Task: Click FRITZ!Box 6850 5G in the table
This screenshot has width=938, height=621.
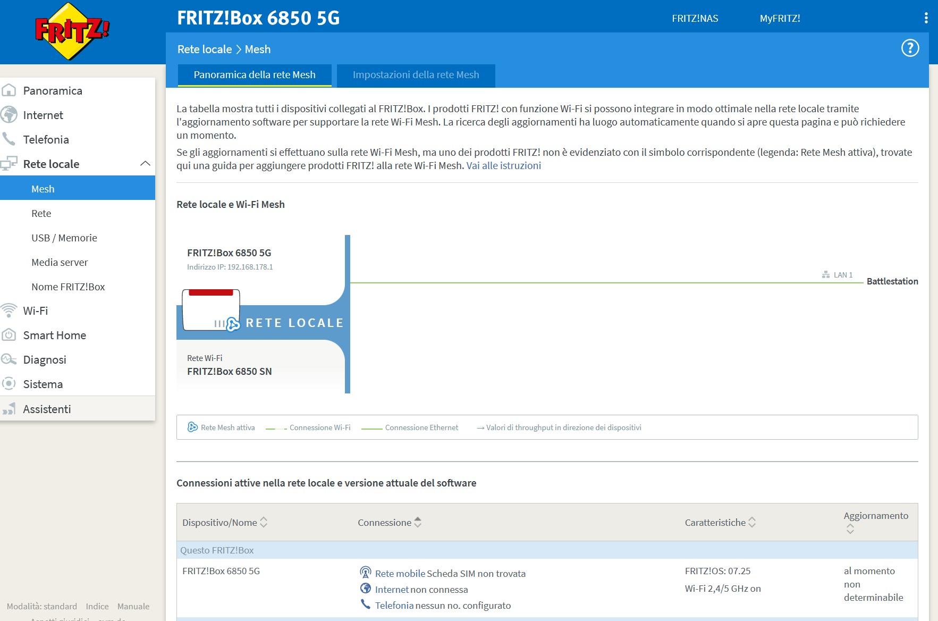Action: [x=221, y=571]
